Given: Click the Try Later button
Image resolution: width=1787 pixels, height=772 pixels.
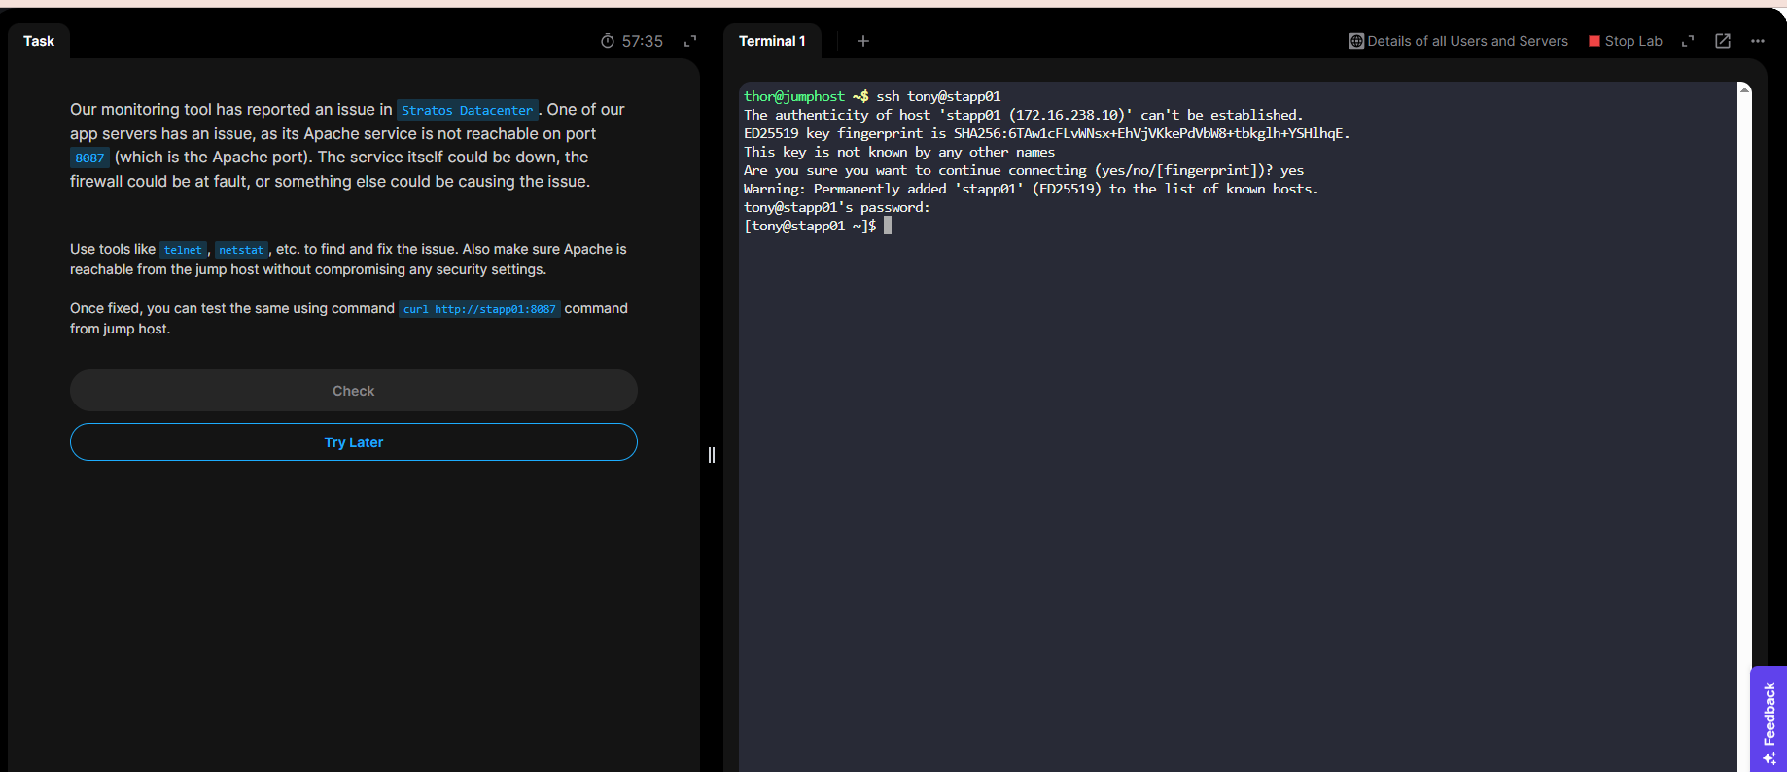Looking at the screenshot, I should [354, 442].
